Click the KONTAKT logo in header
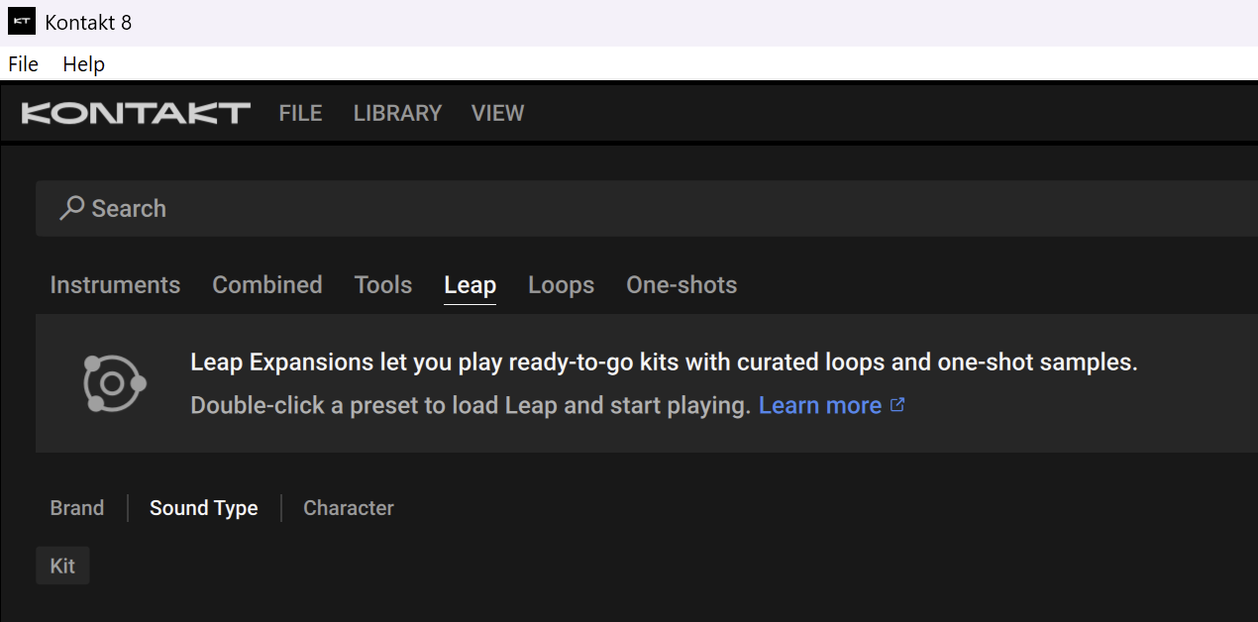1258x622 pixels. pyautogui.click(x=136, y=113)
